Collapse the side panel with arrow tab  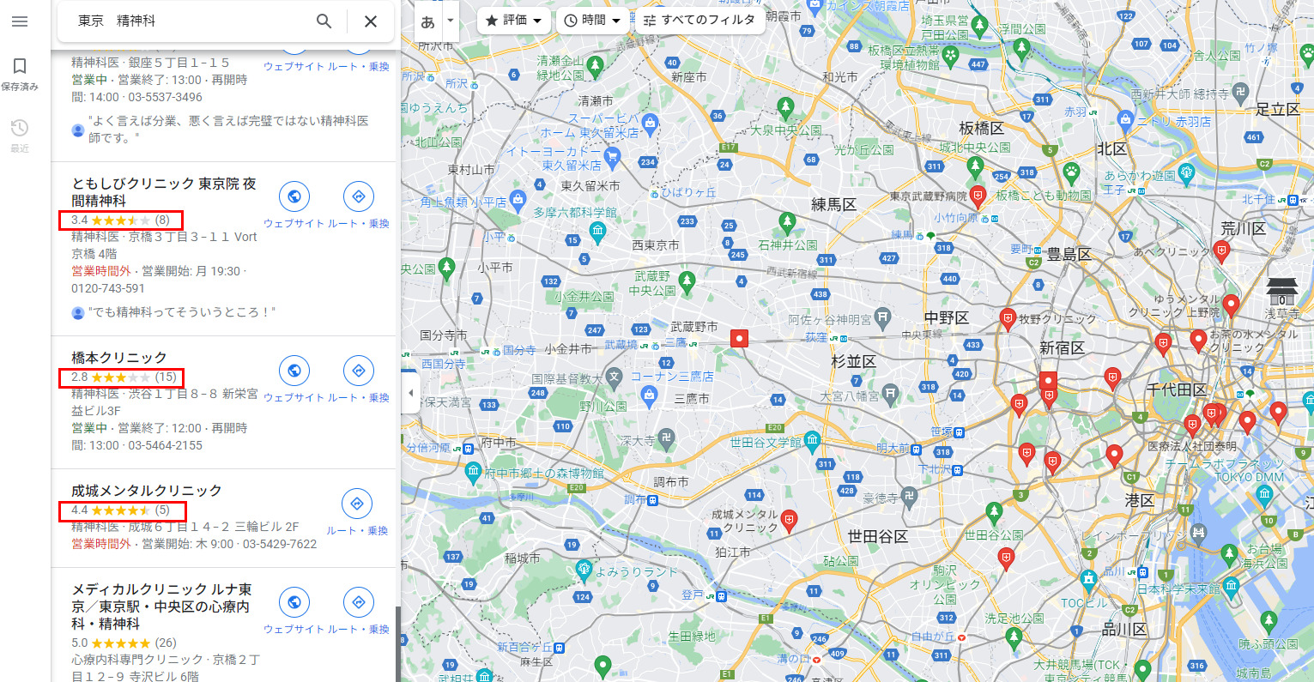[x=410, y=393]
